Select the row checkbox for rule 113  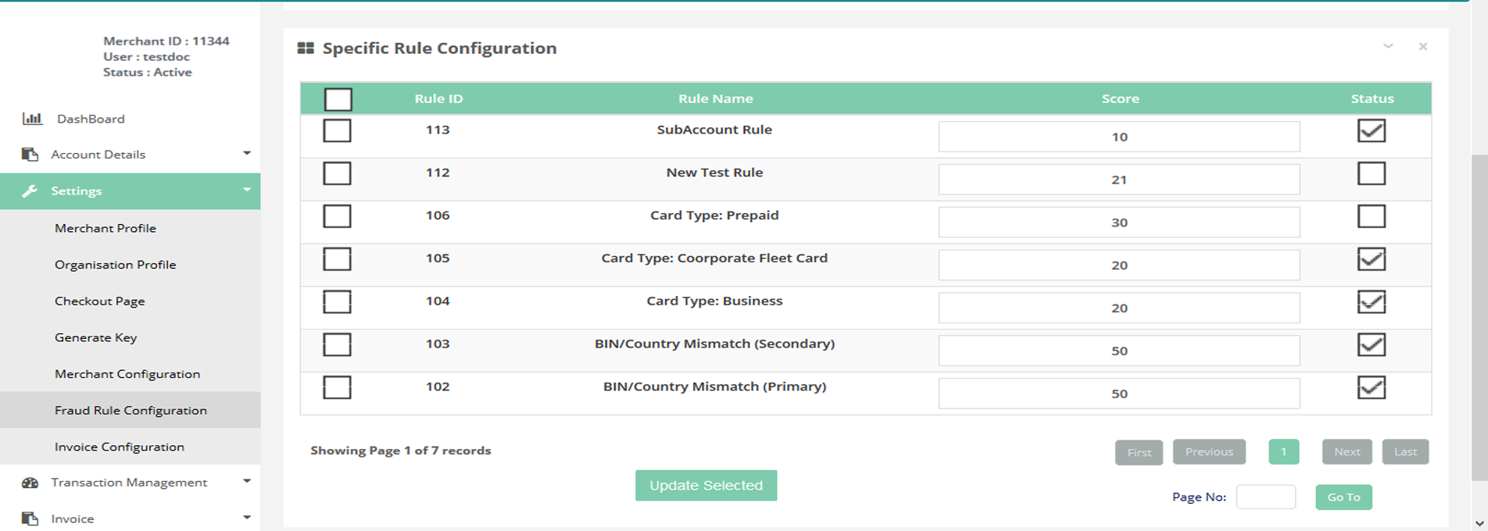tap(337, 130)
